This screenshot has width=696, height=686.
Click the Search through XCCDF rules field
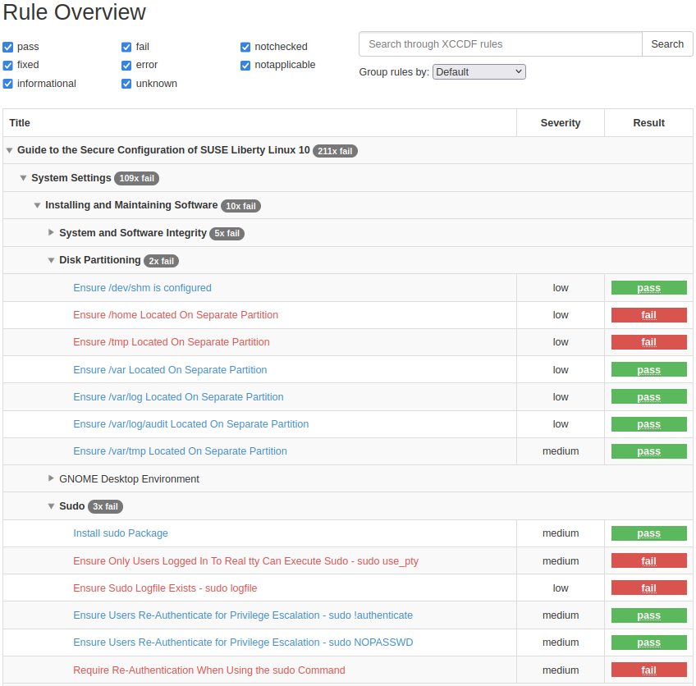(501, 44)
